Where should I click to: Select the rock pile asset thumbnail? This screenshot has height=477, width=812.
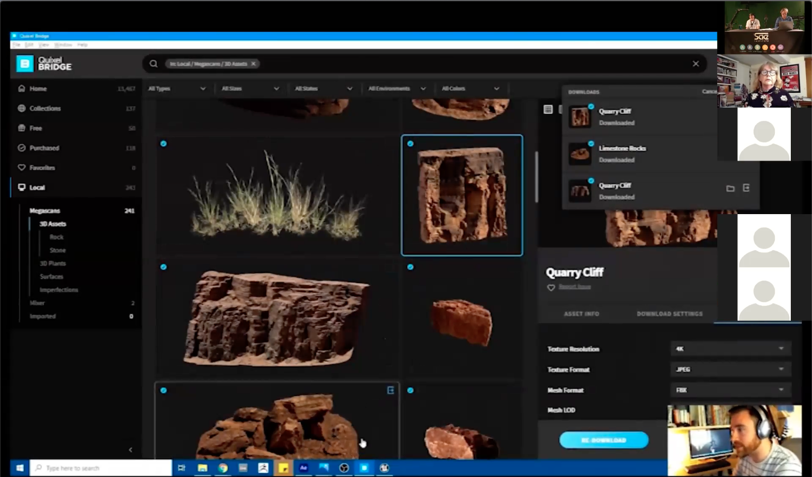(x=277, y=420)
